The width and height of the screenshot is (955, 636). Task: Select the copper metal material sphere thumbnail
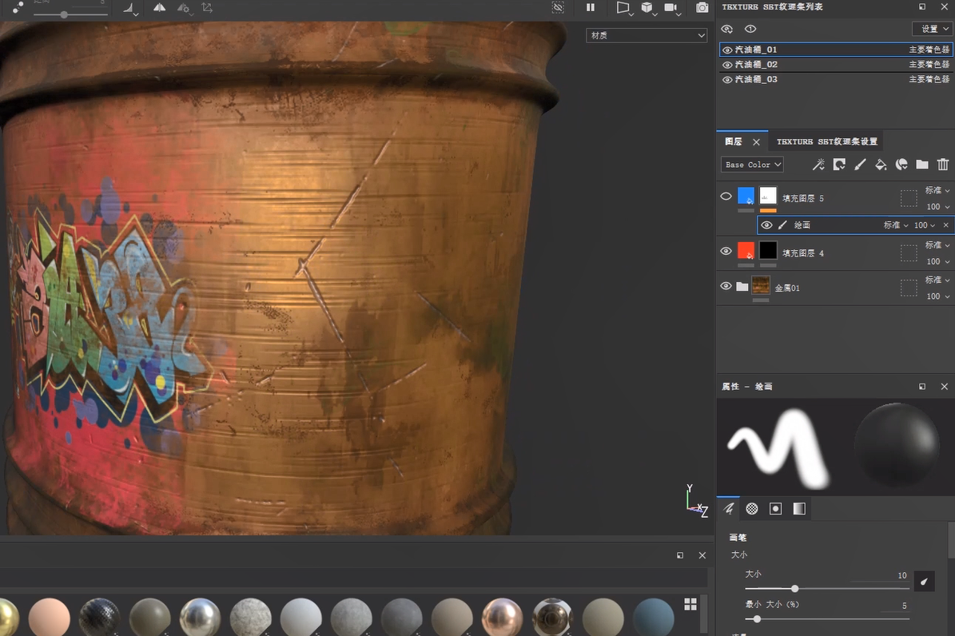tap(502, 617)
